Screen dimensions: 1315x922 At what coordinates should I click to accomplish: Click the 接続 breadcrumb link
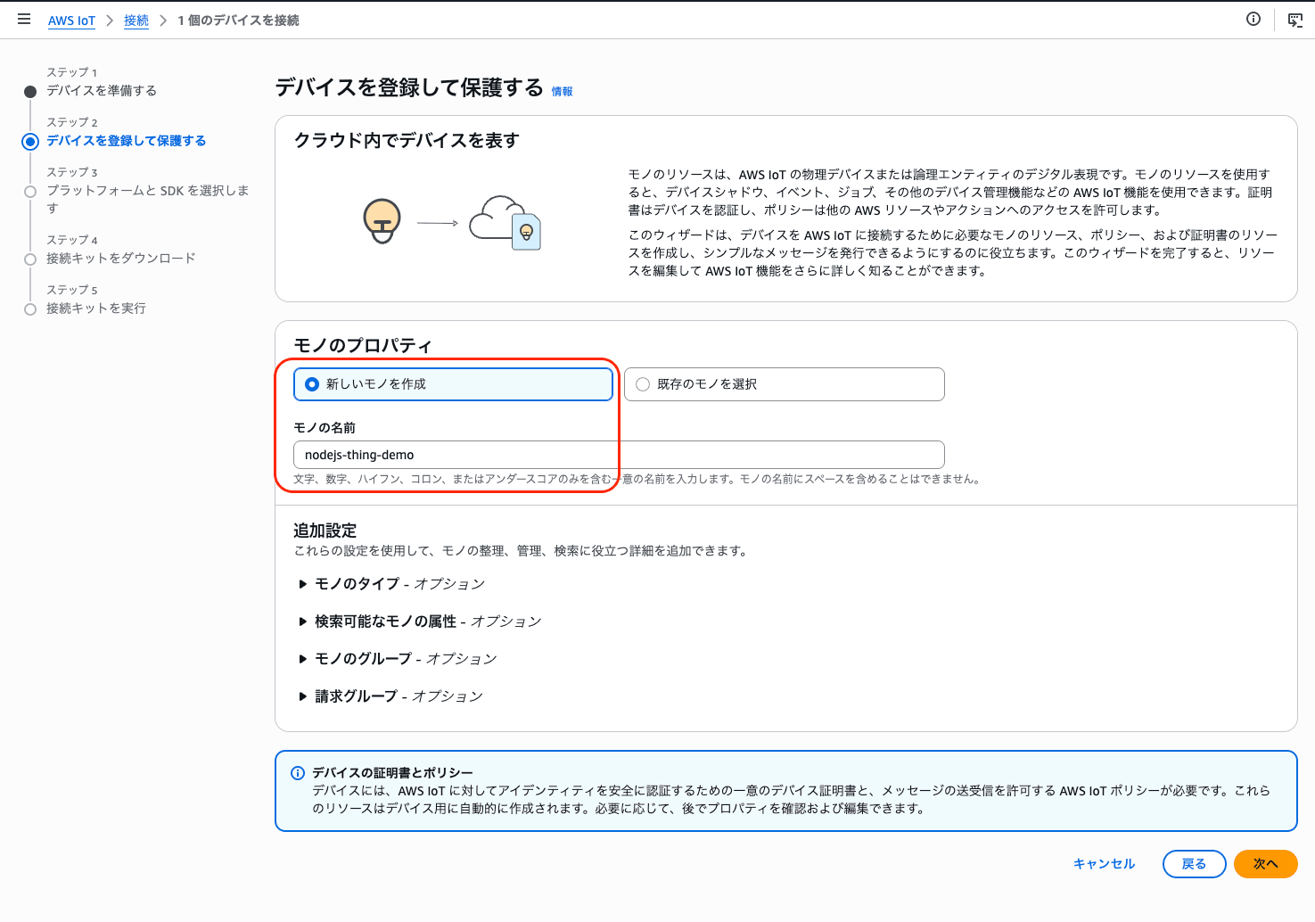click(x=136, y=21)
